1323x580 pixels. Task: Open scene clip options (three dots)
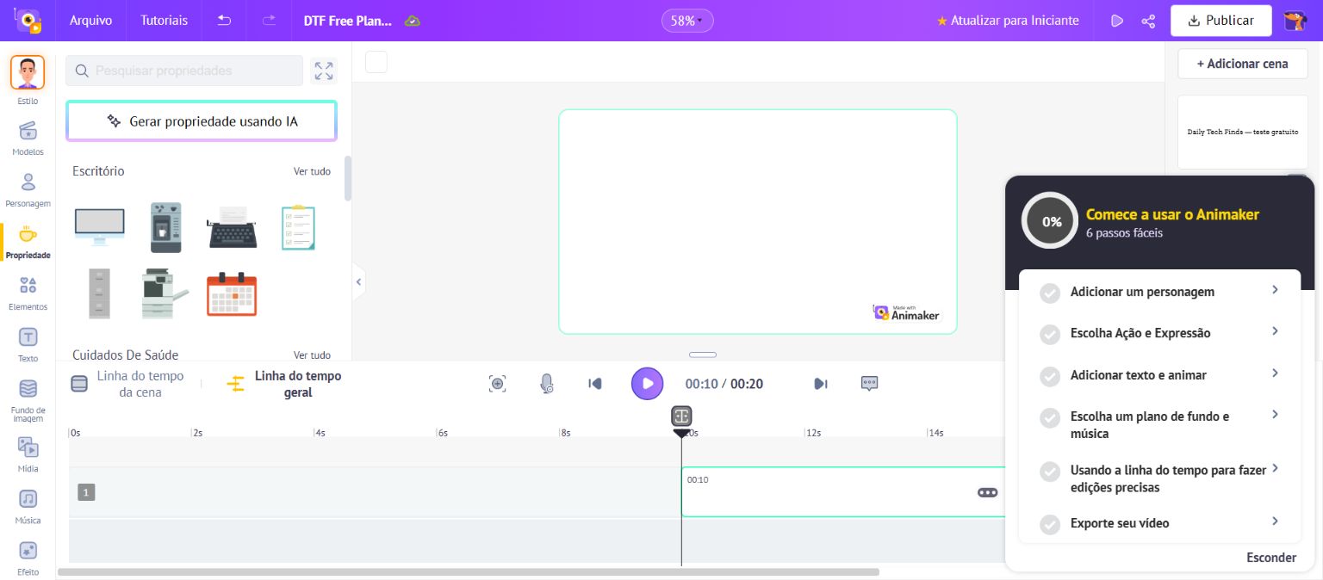[987, 492]
